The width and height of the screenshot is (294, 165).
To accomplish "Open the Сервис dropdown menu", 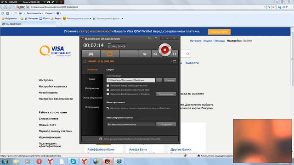I will 50,13.
